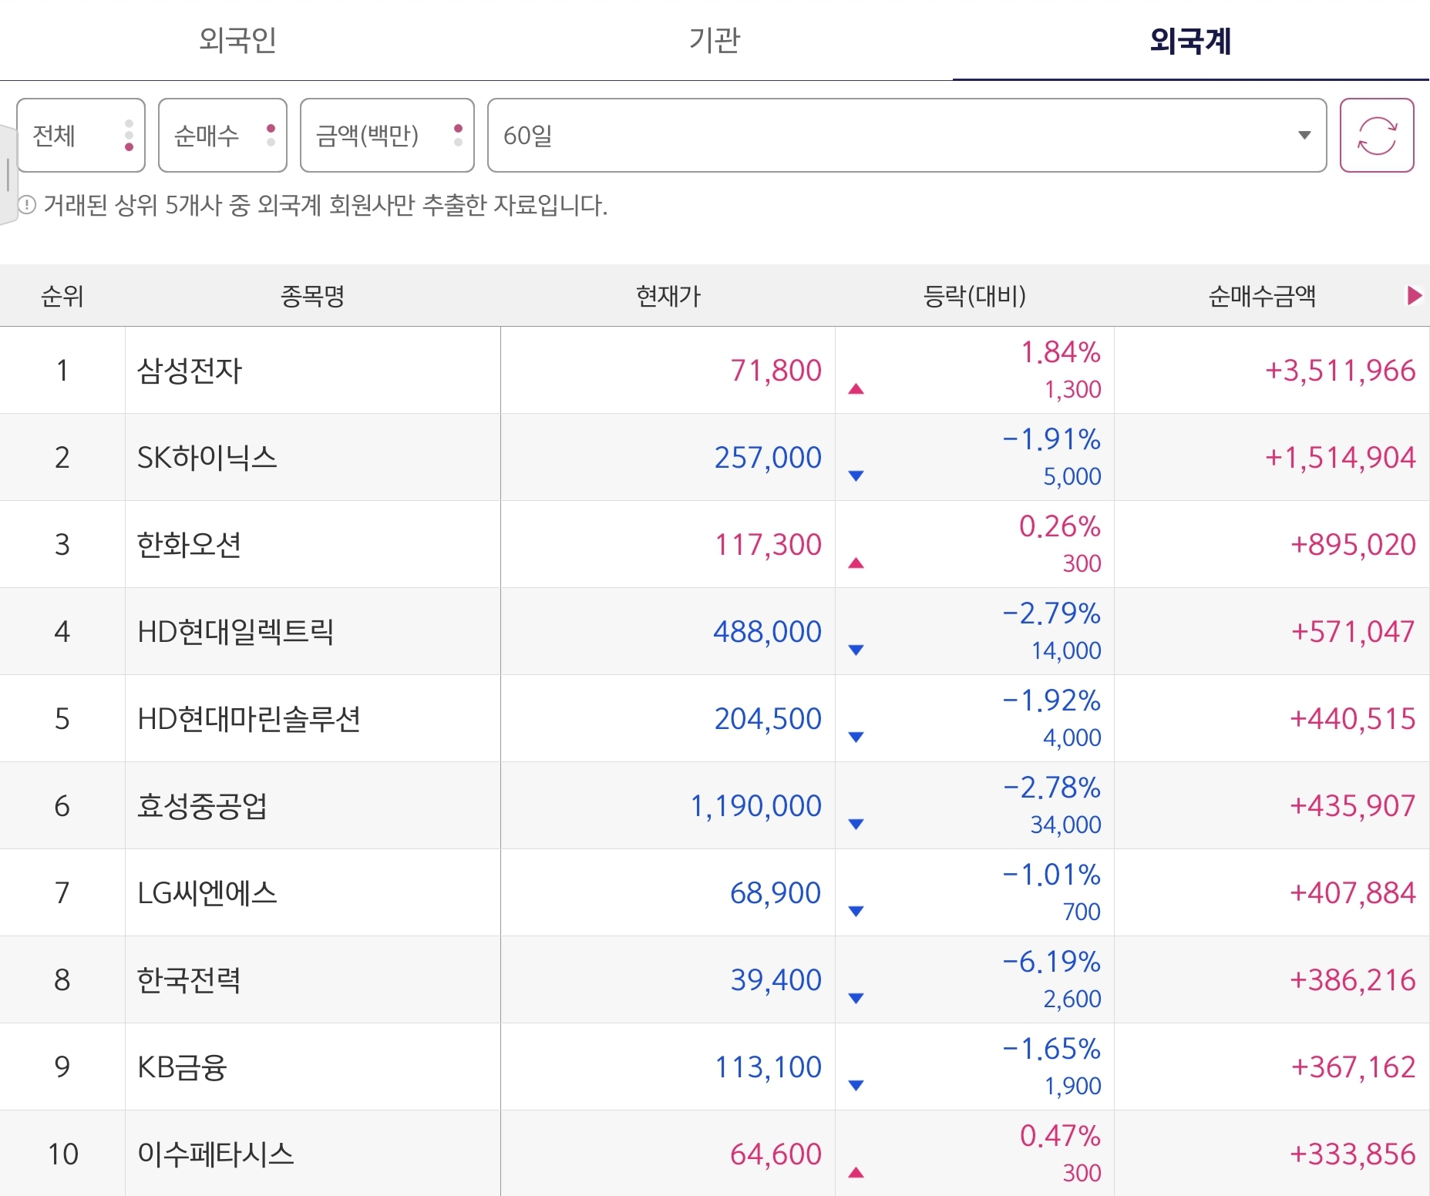Click the 1,190,000 current price
This screenshot has width=1430, height=1196.
pyautogui.click(x=755, y=806)
